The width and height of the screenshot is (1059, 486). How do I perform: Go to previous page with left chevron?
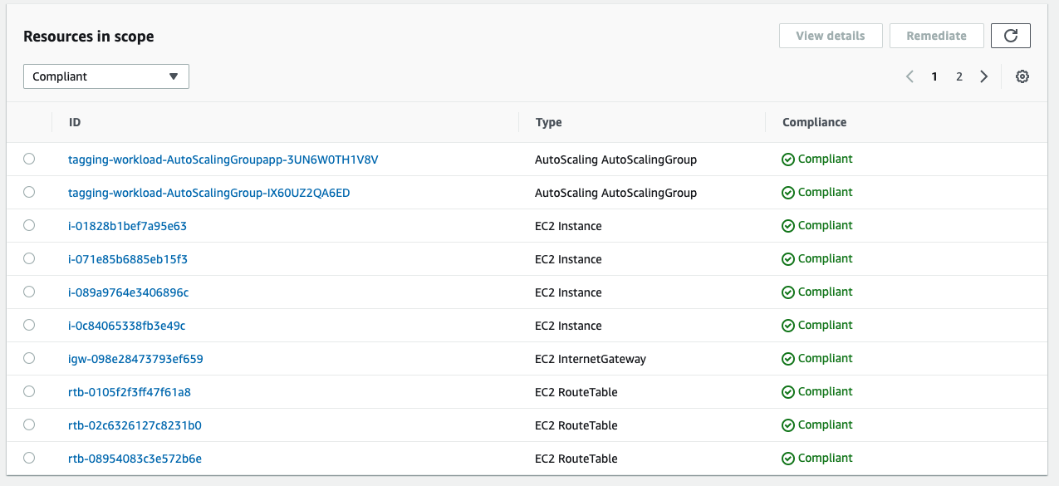pyautogui.click(x=909, y=76)
